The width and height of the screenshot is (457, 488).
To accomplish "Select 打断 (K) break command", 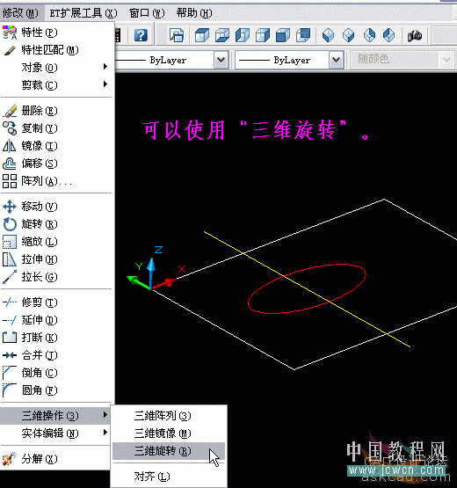I will [x=57, y=338].
